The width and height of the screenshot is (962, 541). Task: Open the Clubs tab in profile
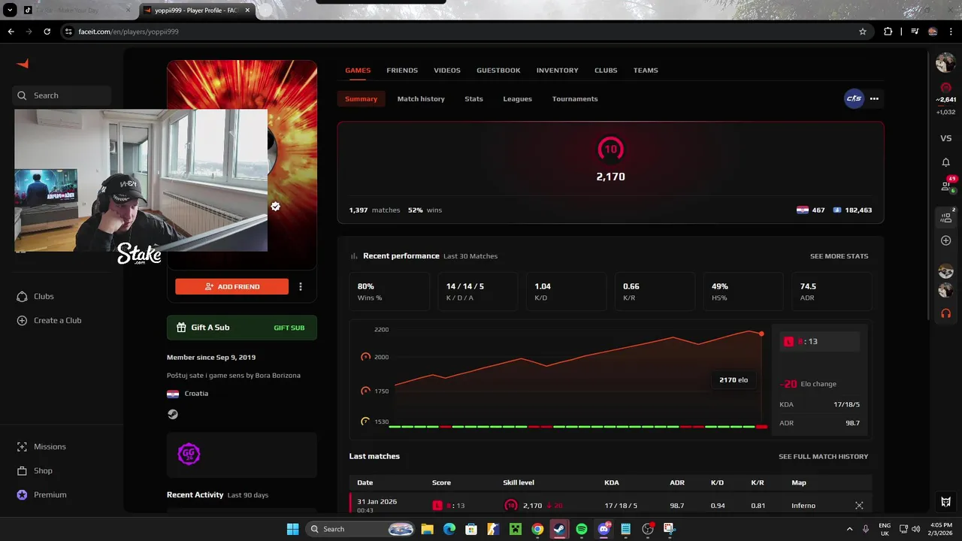coord(606,70)
